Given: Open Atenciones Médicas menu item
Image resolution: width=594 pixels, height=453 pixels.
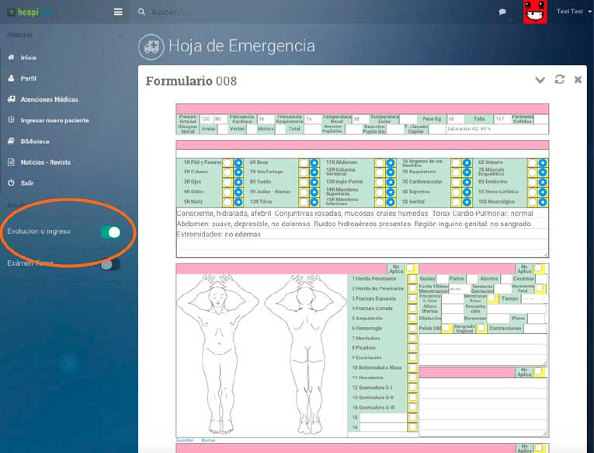Looking at the screenshot, I should [x=49, y=99].
